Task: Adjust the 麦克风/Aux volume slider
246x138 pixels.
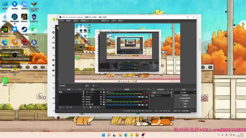Action: 124,97
